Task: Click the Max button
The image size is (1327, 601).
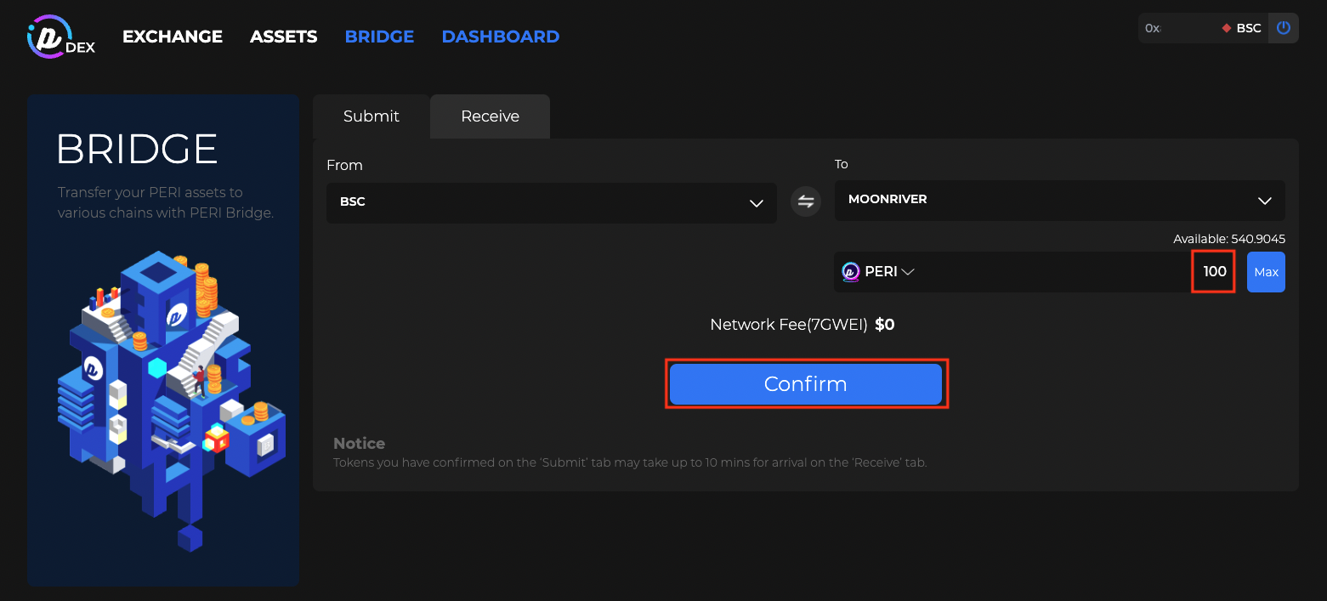Action: [1266, 272]
